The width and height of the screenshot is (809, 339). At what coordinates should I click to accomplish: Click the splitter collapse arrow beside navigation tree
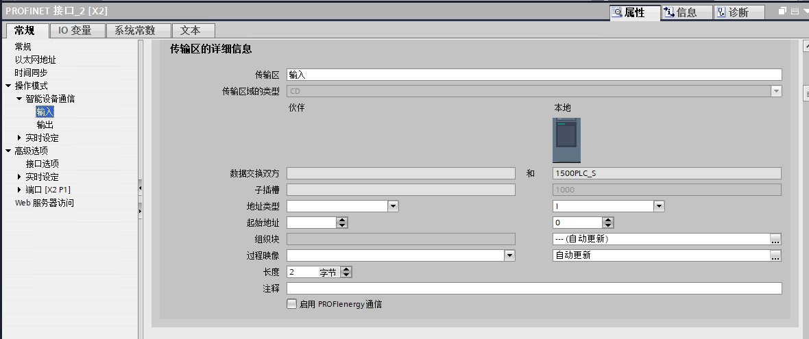pyautogui.click(x=140, y=187)
